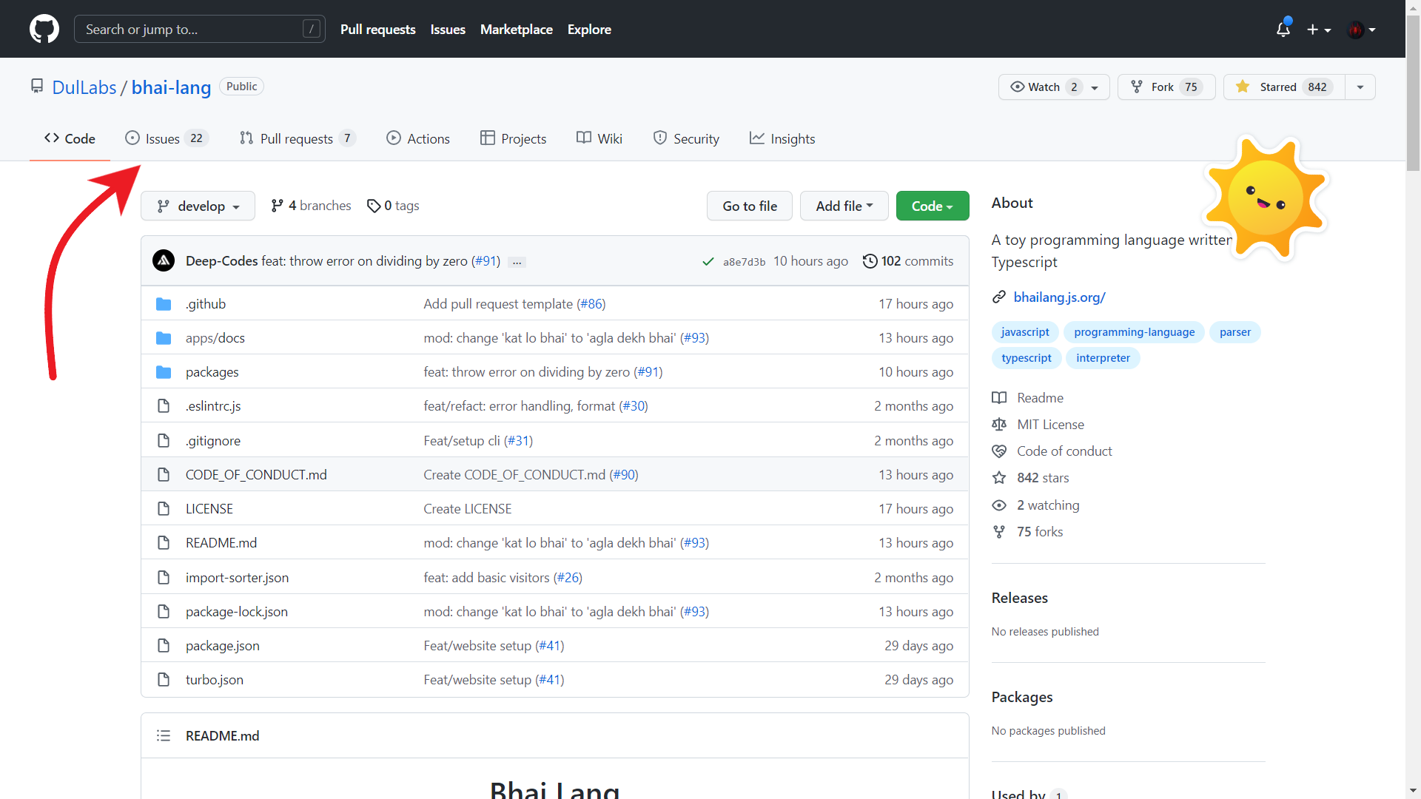Click the file icon beside LICENSE
The height and width of the screenshot is (799, 1421).
(164, 509)
